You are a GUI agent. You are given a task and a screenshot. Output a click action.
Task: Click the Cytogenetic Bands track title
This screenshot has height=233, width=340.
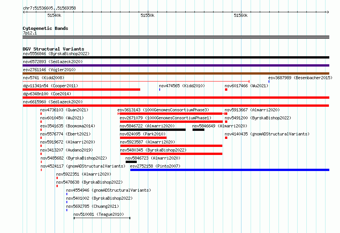[x=45, y=28]
